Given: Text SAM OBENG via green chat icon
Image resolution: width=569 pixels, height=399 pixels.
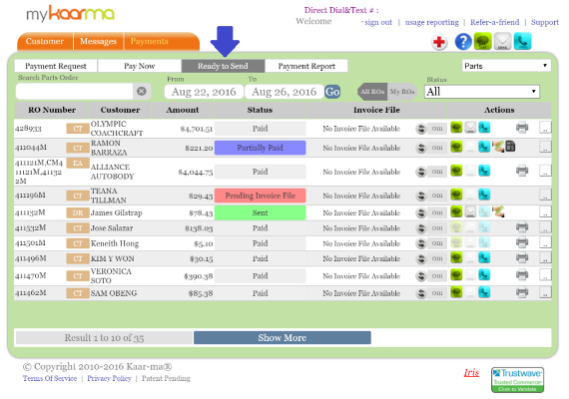Looking at the screenshot, I should (x=456, y=292).
